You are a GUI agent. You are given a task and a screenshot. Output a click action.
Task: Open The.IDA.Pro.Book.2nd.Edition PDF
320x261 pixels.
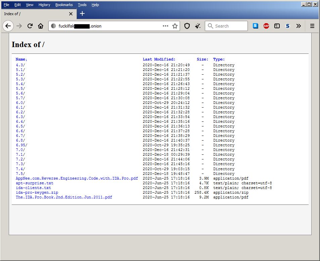tap(64, 197)
